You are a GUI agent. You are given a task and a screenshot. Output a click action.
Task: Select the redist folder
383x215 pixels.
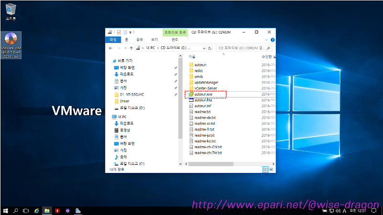click(198, 71)
